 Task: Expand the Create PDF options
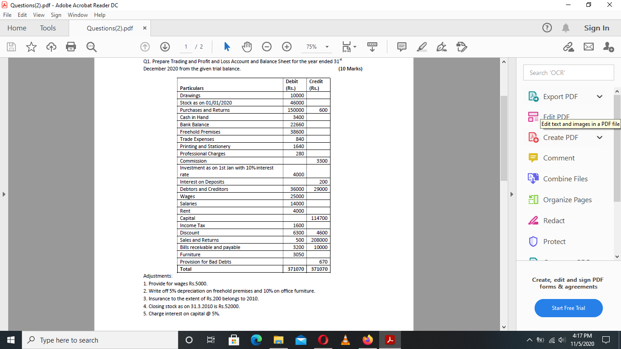pyautogui.click(x=600, y=137)
